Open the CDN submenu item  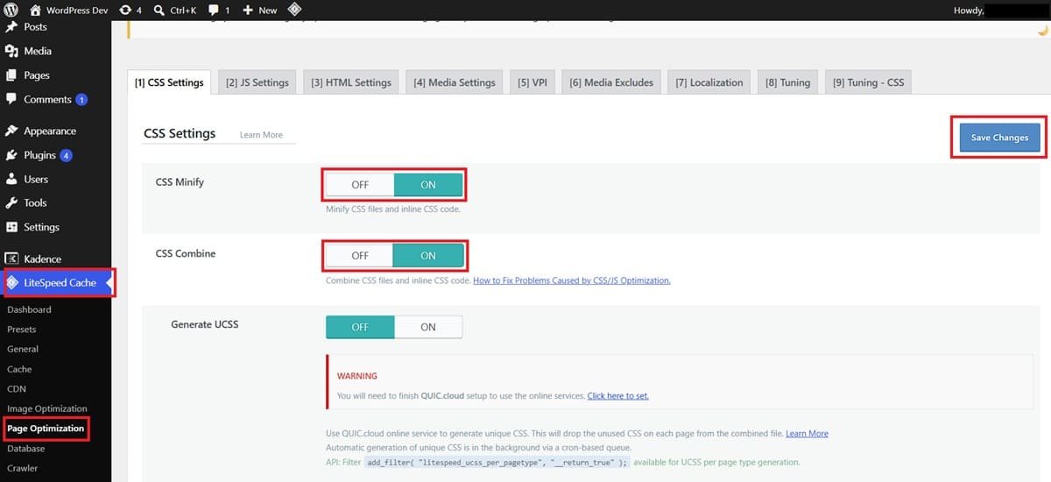click(x=17, y=388)
